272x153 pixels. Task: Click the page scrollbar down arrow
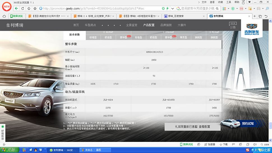[x=270, y=140]
